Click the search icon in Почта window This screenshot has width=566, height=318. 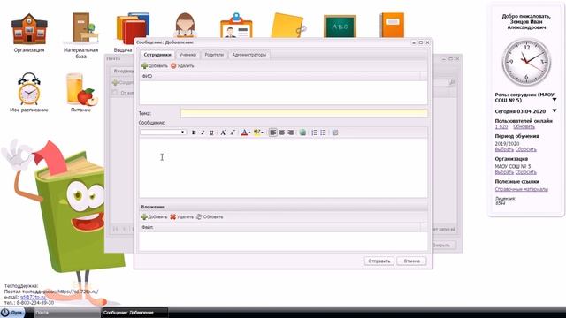(x=452, y=82)
